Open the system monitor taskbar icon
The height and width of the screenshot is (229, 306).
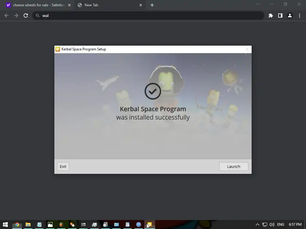coord(94,225)
